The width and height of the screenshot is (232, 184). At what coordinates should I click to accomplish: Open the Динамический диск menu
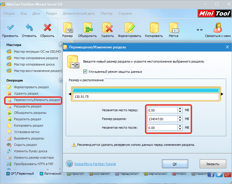tap(79, 13)
